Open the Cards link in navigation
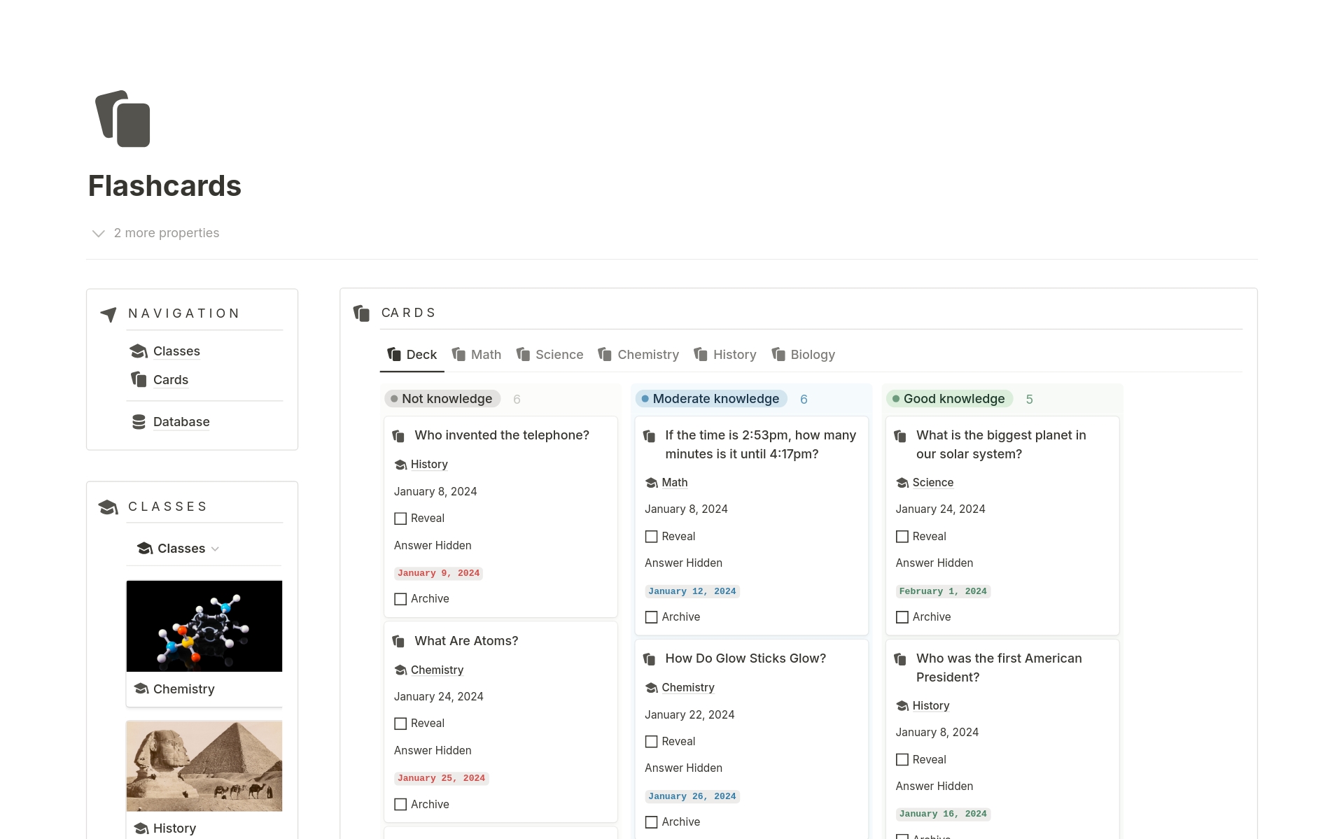 coord(171,380)
